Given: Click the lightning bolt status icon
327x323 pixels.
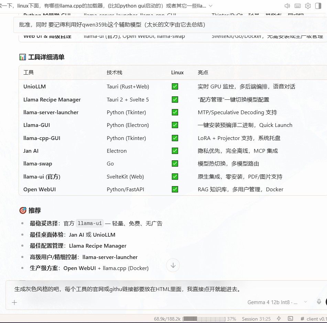Looking at the screenshot, I should point(279,319).
